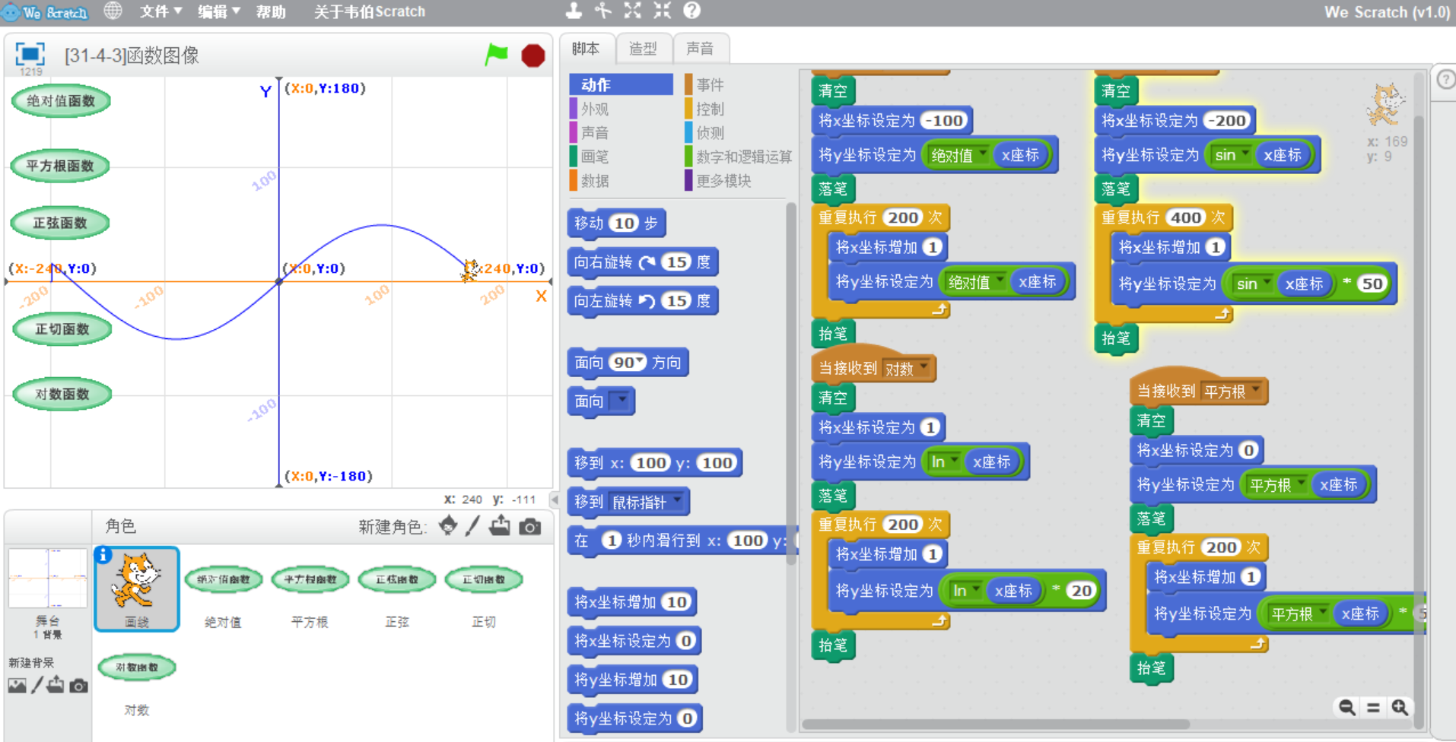The height and width of the screenshot is (742, 1456).
Task: Switch to the 造型 tab
Action: tap(643, 49)
